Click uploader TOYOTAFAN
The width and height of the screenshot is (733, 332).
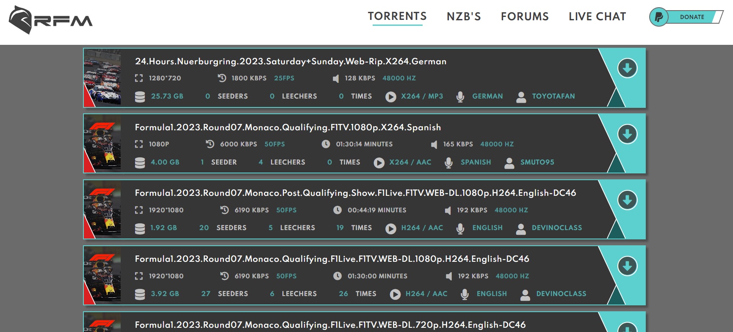click(x=553, y=96)
